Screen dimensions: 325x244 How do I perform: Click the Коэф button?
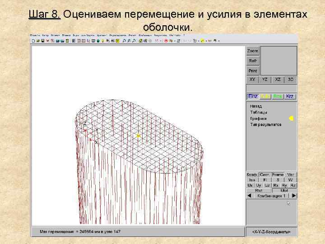point(252,175)
